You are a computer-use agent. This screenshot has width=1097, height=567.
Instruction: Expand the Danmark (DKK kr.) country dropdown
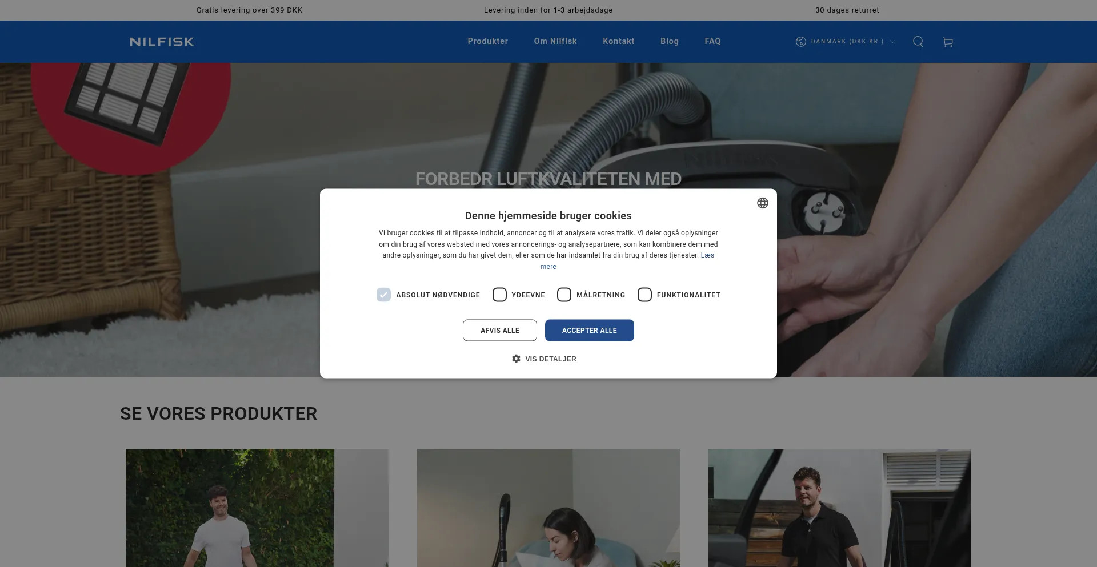[847, 42]
